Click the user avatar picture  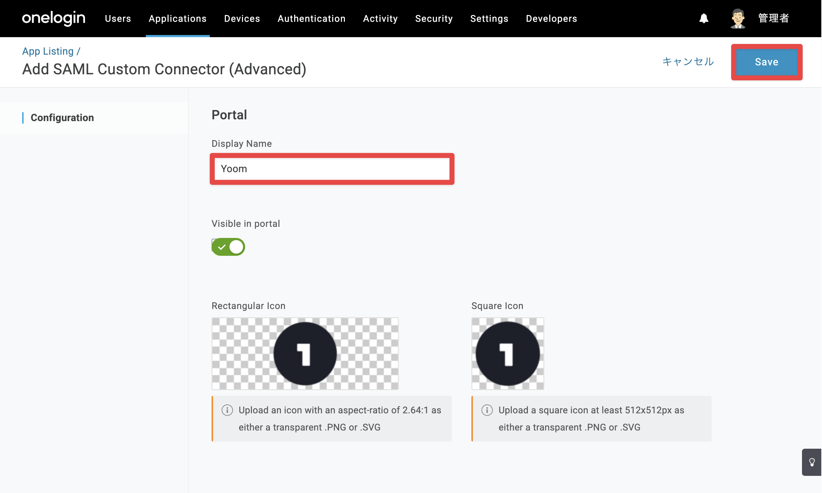point(738,19)
